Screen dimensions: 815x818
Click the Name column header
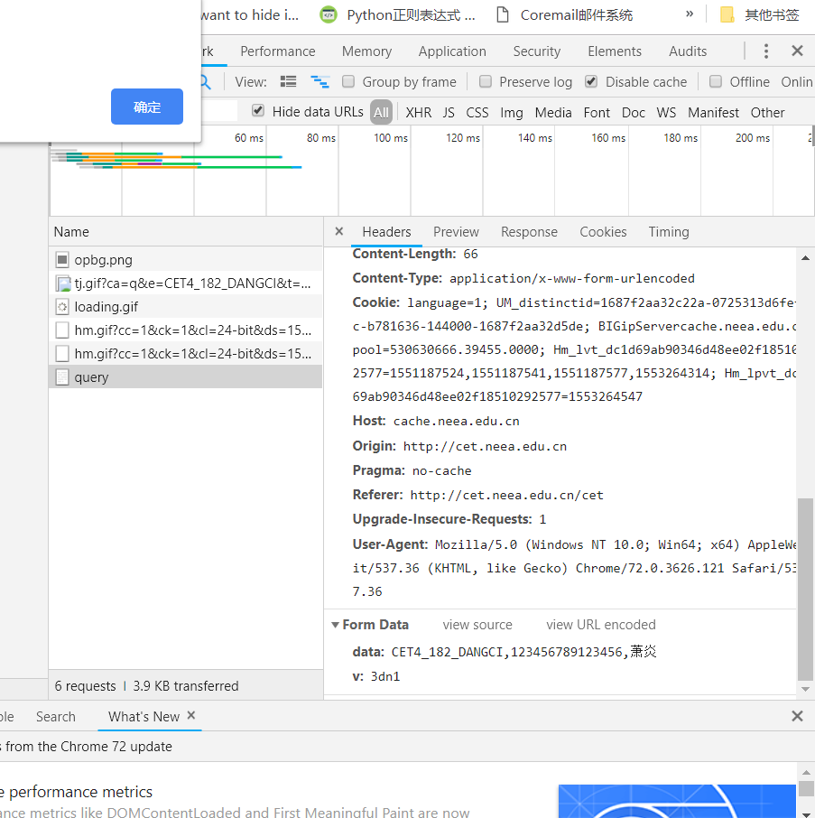pos(186,232)
